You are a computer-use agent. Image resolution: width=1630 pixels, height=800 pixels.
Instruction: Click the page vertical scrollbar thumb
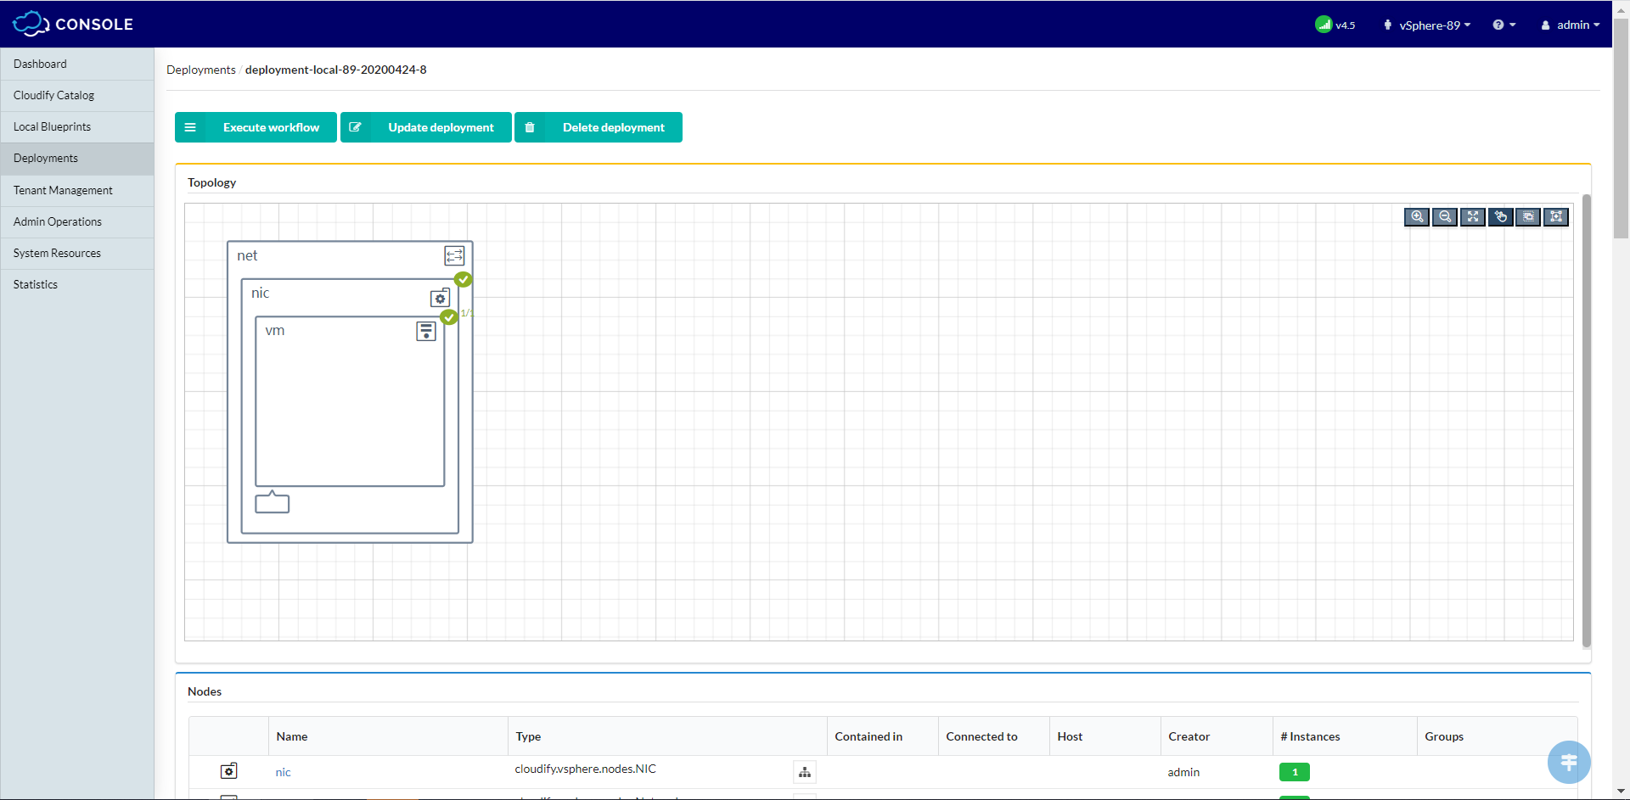click(x=1621, y=127)
